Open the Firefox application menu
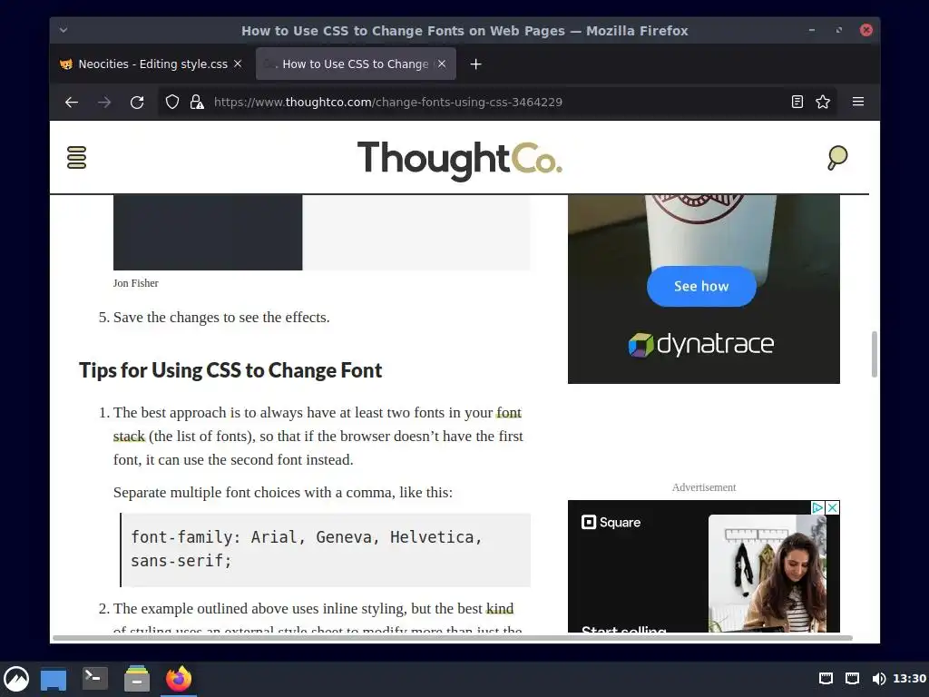This screenshot has height=697, width=929. click(858, 102)
